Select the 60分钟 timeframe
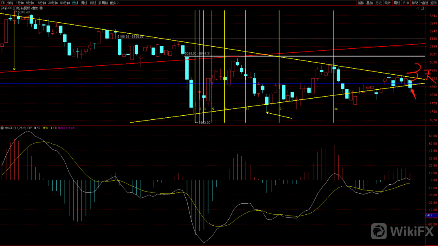The height and width of the screenshot is (246, 438). pyautogui.click(x=65, y=3)
